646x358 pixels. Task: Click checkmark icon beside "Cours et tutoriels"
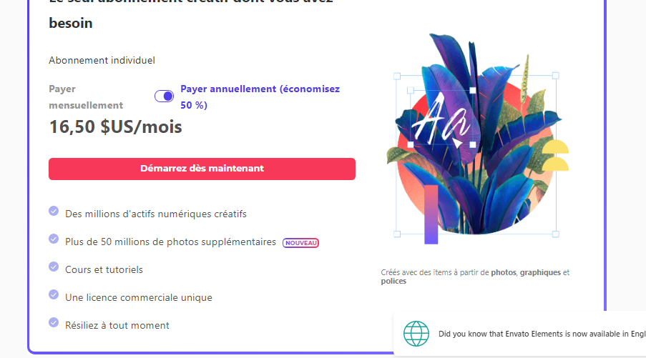click(54, 267)
